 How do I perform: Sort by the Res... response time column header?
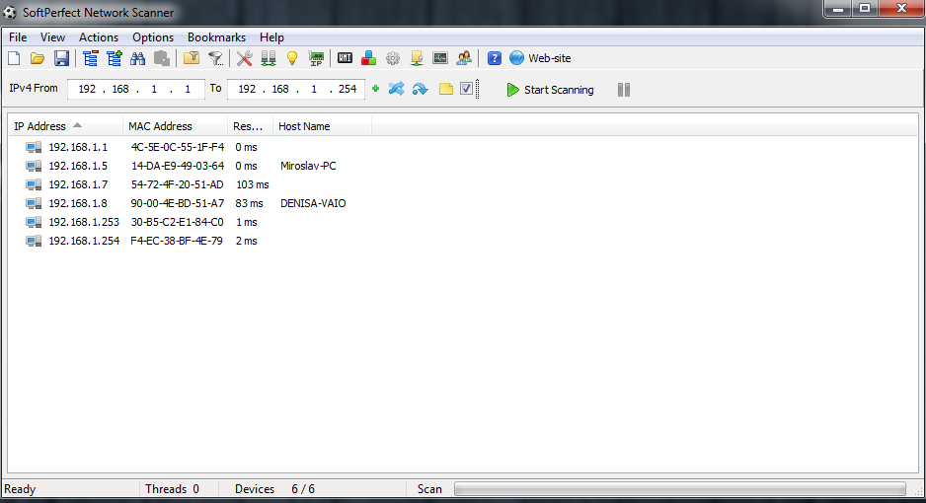click(x=250, y=126)
